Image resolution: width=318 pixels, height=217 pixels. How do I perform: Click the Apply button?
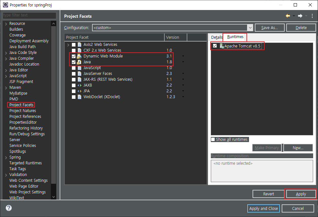(301, 194)
